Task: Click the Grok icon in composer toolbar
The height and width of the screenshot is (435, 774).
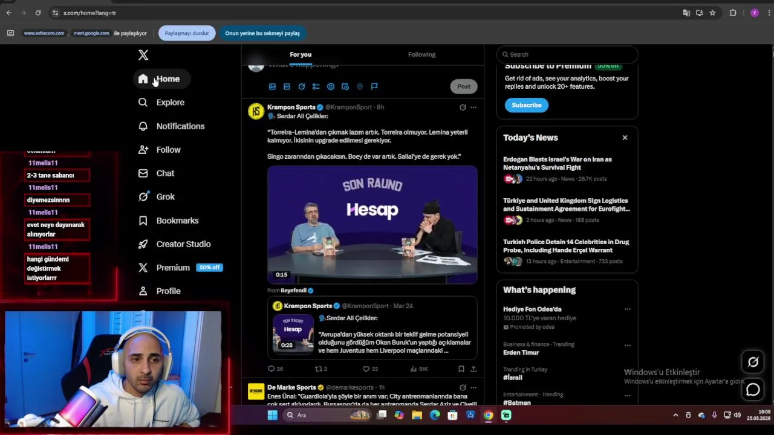Action: tap(301, 86)
